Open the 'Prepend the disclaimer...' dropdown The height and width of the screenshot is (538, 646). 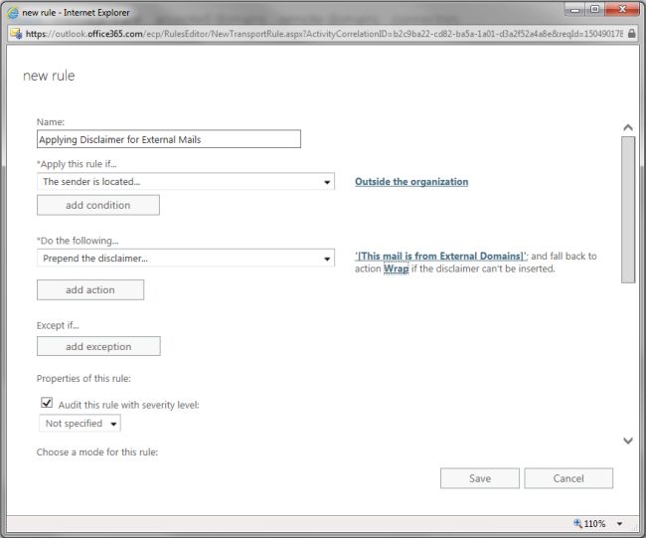186,259
